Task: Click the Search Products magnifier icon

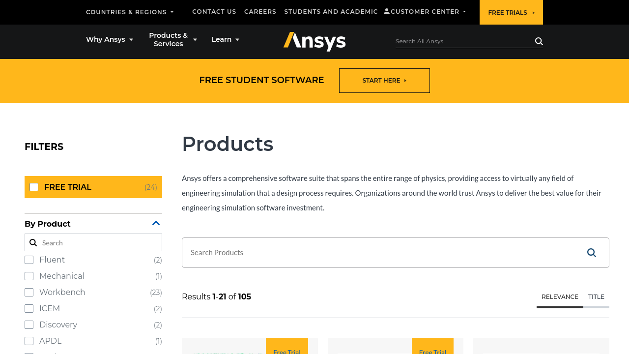Action: click(591, 253)
